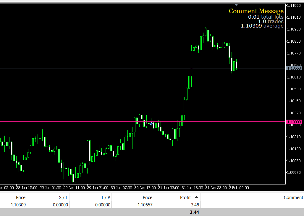The image size is (304, 220).
Task: Click the 28 Jan 15:00 time label
Action: 27,187
